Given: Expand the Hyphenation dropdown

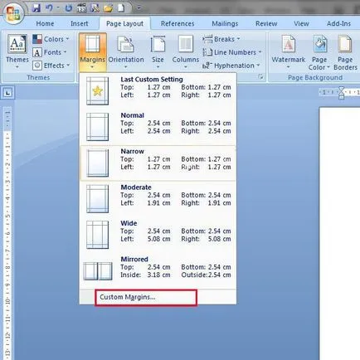Looking at the screenshot, I should pyautogui.click(x=231, y=66).
